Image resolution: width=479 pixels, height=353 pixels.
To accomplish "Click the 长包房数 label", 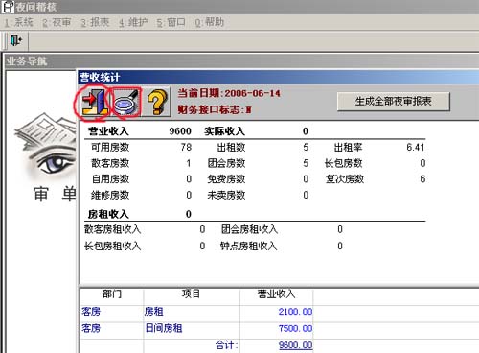I will [x=343, y=163].
